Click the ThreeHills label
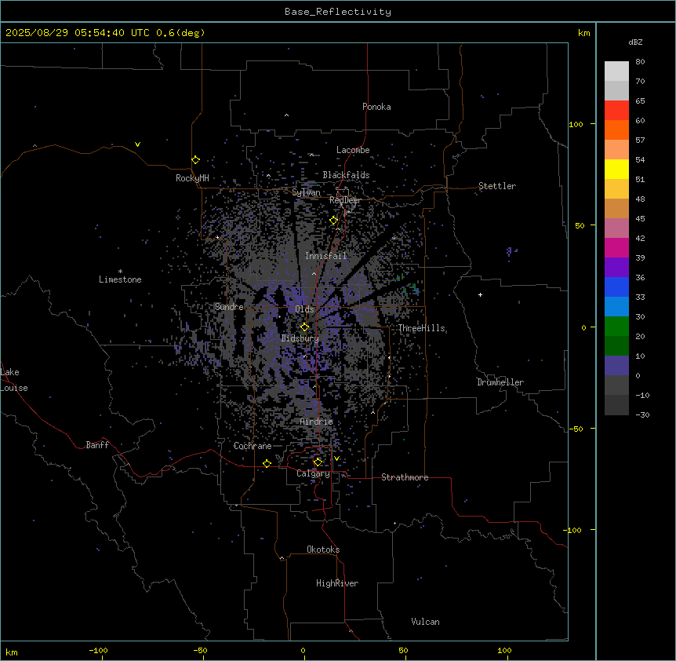The height and width of the screenshot is (661, 676). click(421, 328)
